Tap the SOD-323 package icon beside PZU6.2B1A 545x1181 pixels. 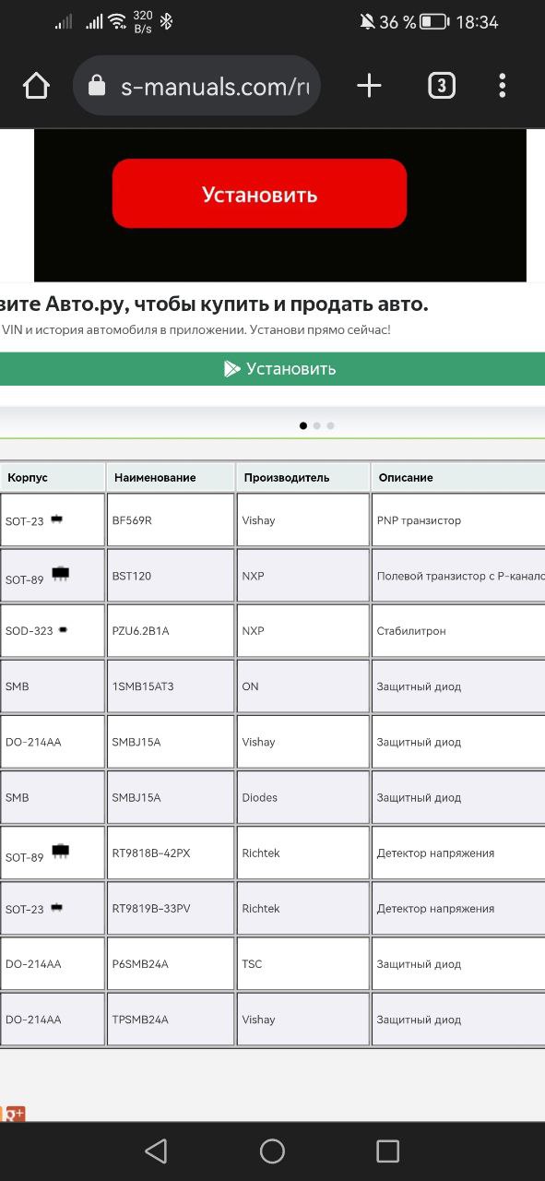pos(63,630)
